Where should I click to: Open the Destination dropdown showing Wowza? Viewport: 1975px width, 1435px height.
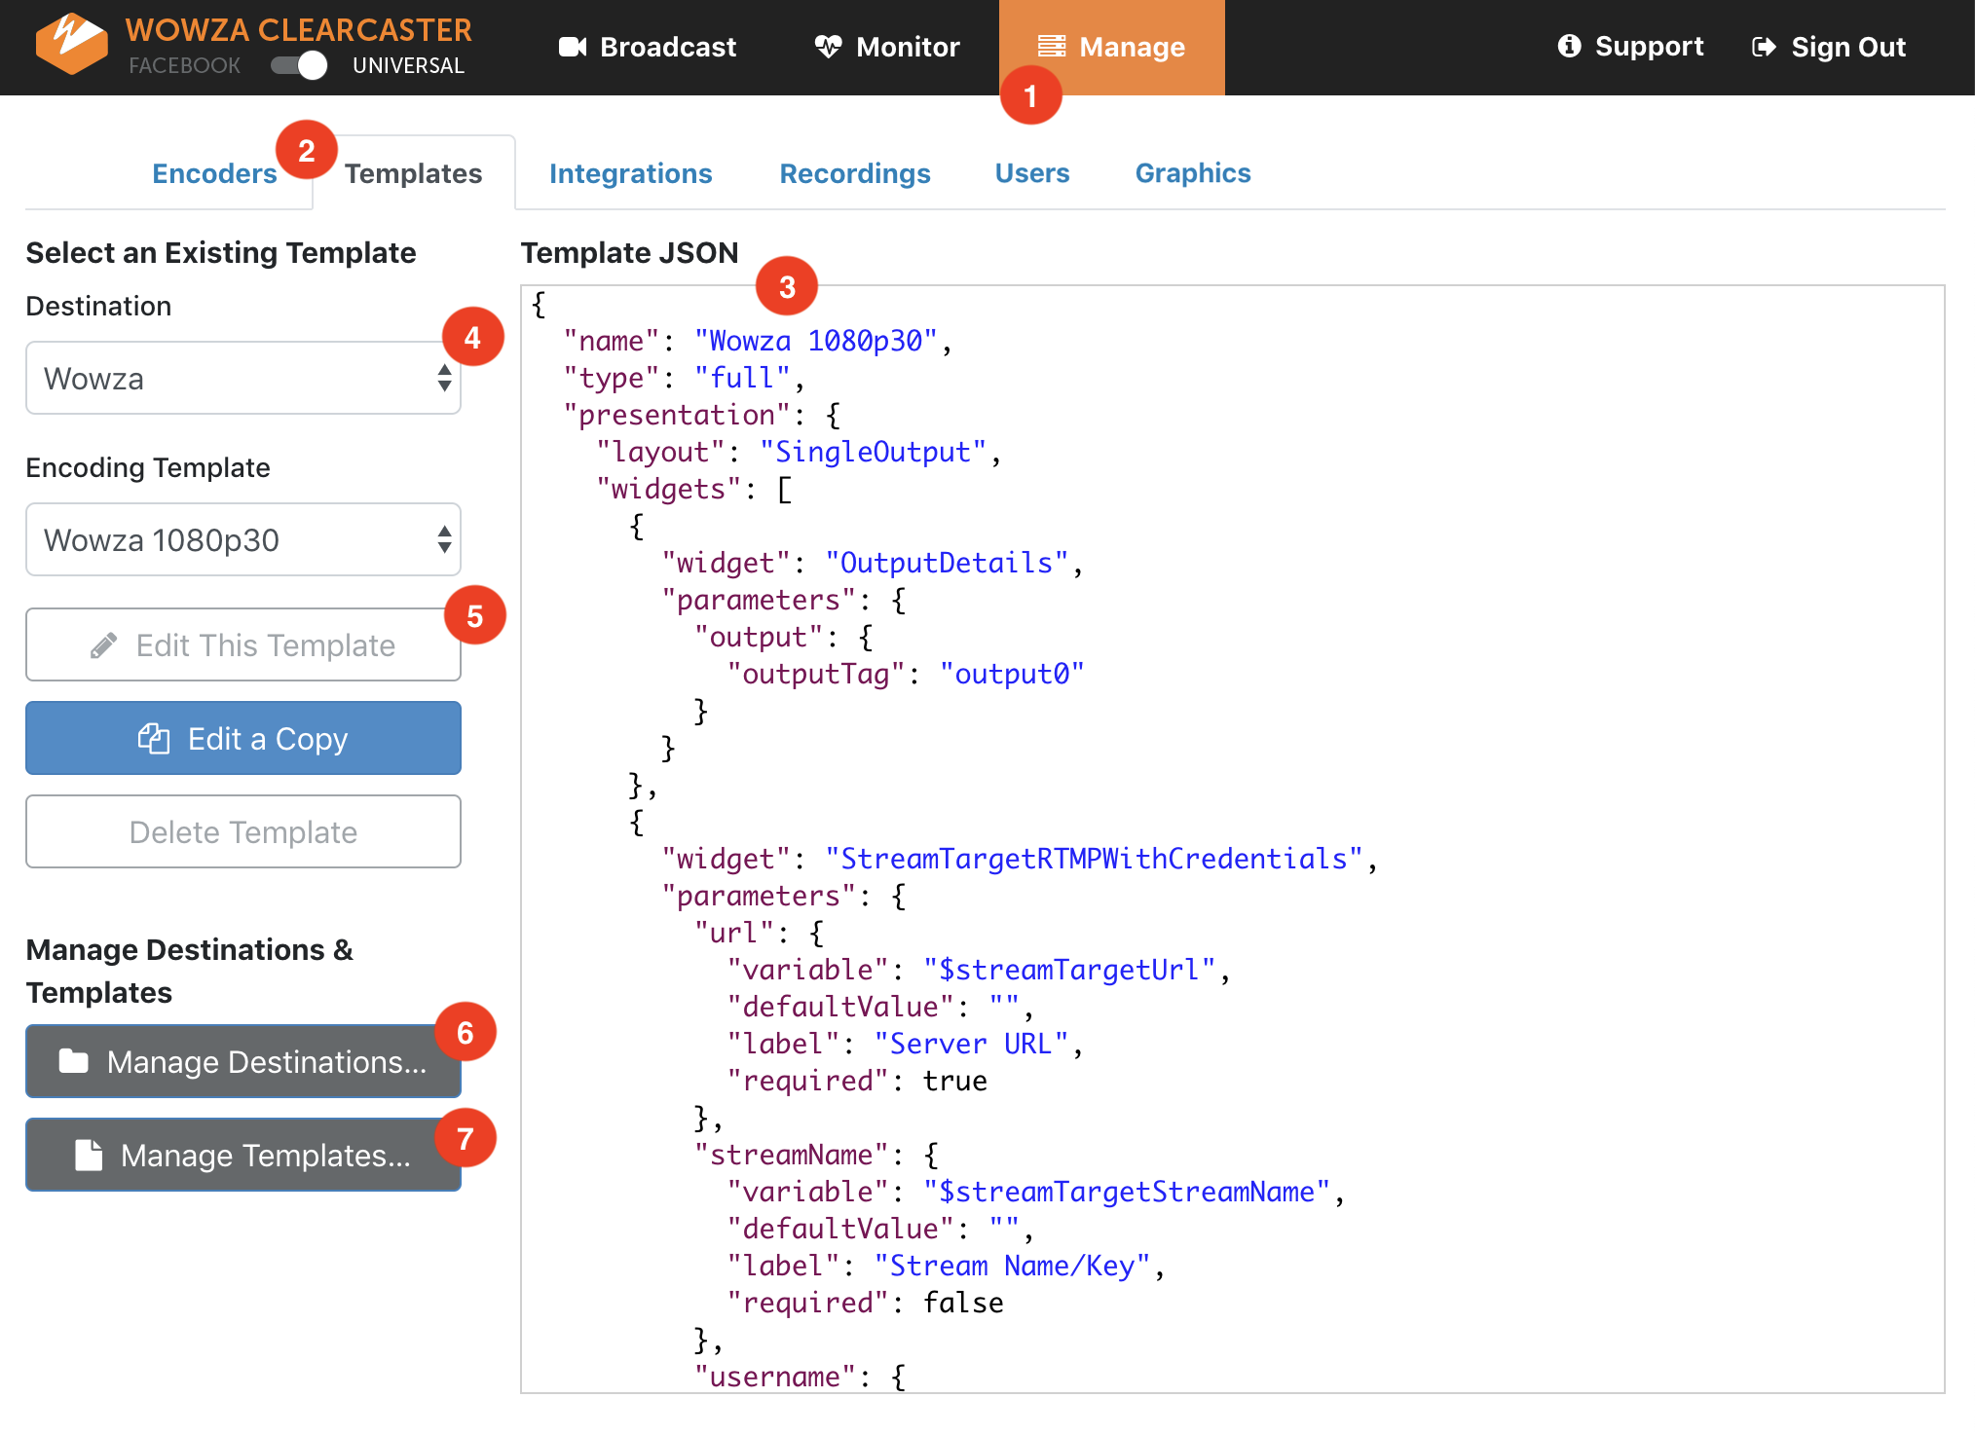pyautogui.click(x=243, y=378)
